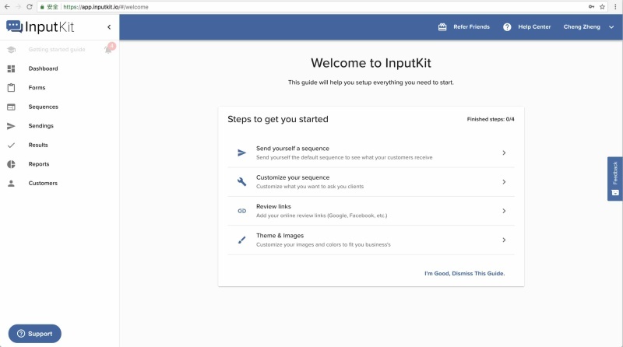This screenshot has width=623, height=347.
Task: Reload the page with the refresh icon
Action: pos(30,7)
